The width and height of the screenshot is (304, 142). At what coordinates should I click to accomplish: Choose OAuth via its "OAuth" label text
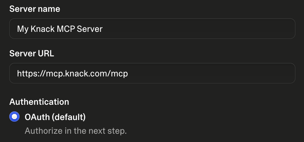click(x=37, y=117)
